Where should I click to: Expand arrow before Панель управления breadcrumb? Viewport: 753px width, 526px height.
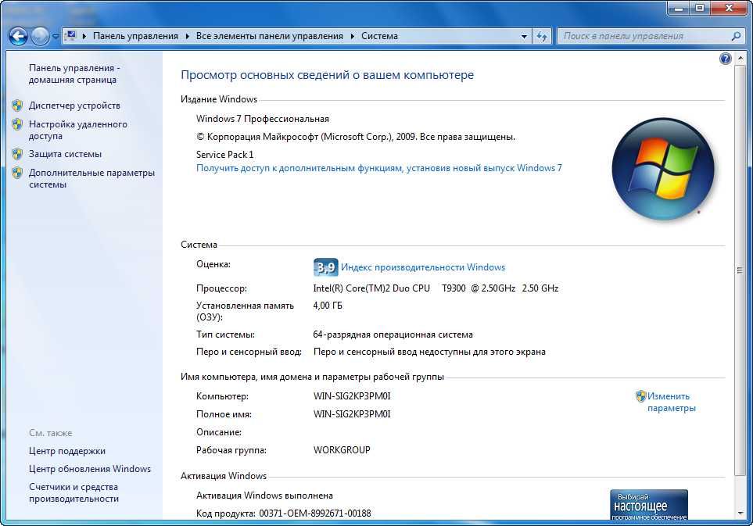[84, 37]
